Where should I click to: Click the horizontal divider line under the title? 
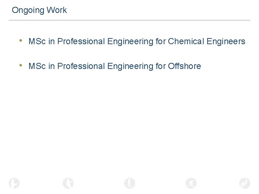(x=129, y=20)
